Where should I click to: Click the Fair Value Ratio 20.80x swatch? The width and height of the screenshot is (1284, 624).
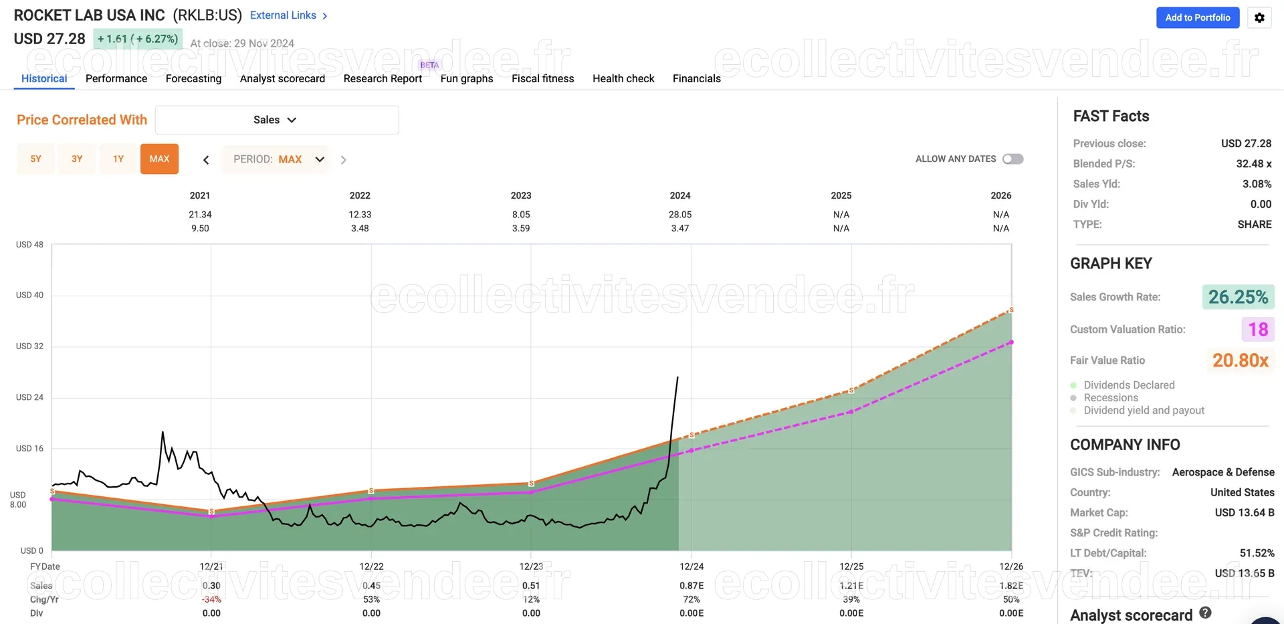[x=1241, y=360]
